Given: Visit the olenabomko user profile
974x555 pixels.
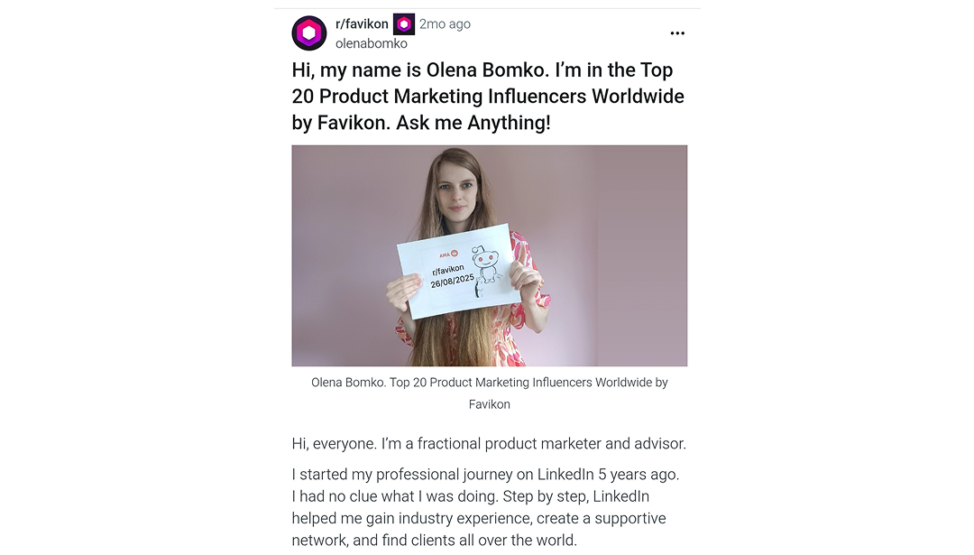Looking at the screenshot, I should tap(371, 43).
